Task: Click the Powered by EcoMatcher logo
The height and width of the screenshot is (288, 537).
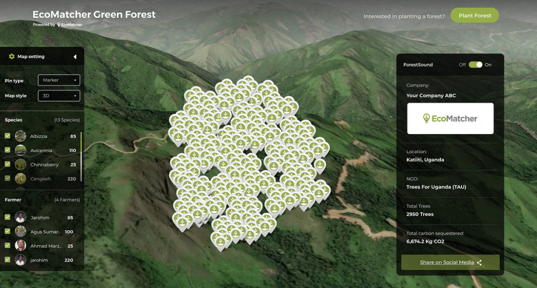Action: [x=70, y=25]
